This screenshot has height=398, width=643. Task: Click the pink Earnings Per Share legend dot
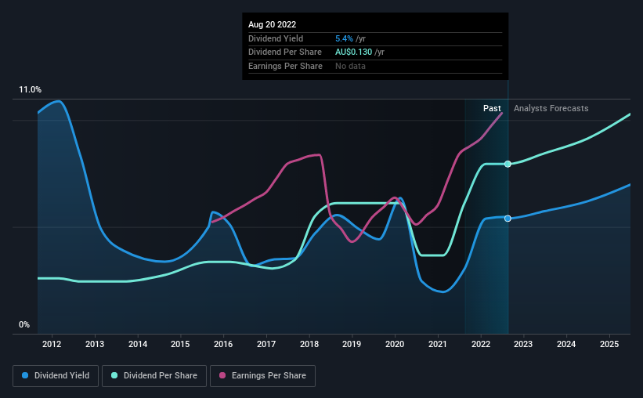coord(222,375)
